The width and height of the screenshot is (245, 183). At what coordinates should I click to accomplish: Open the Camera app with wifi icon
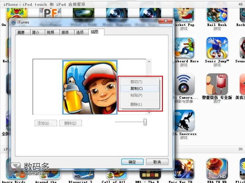point(184,84)
